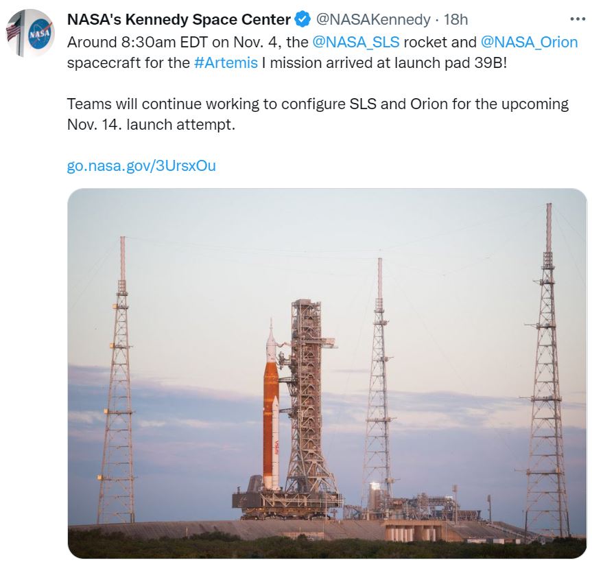The height and width of the screenshot is (569, 592).
Task: Click the "spacecraft for the" tweet text
Action: click(x=128, y=63)
